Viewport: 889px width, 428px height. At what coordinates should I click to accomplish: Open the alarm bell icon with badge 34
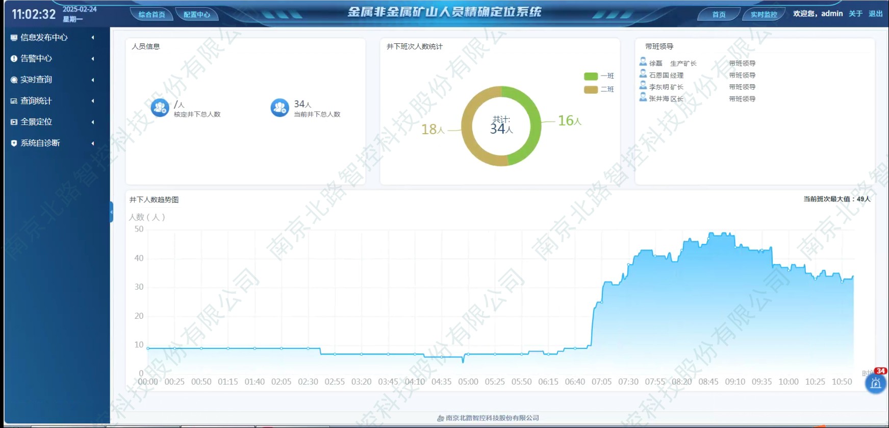point(875,383)
